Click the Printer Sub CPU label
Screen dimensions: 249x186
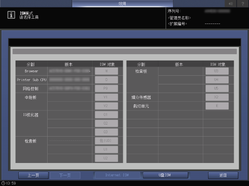pos(32,80)
